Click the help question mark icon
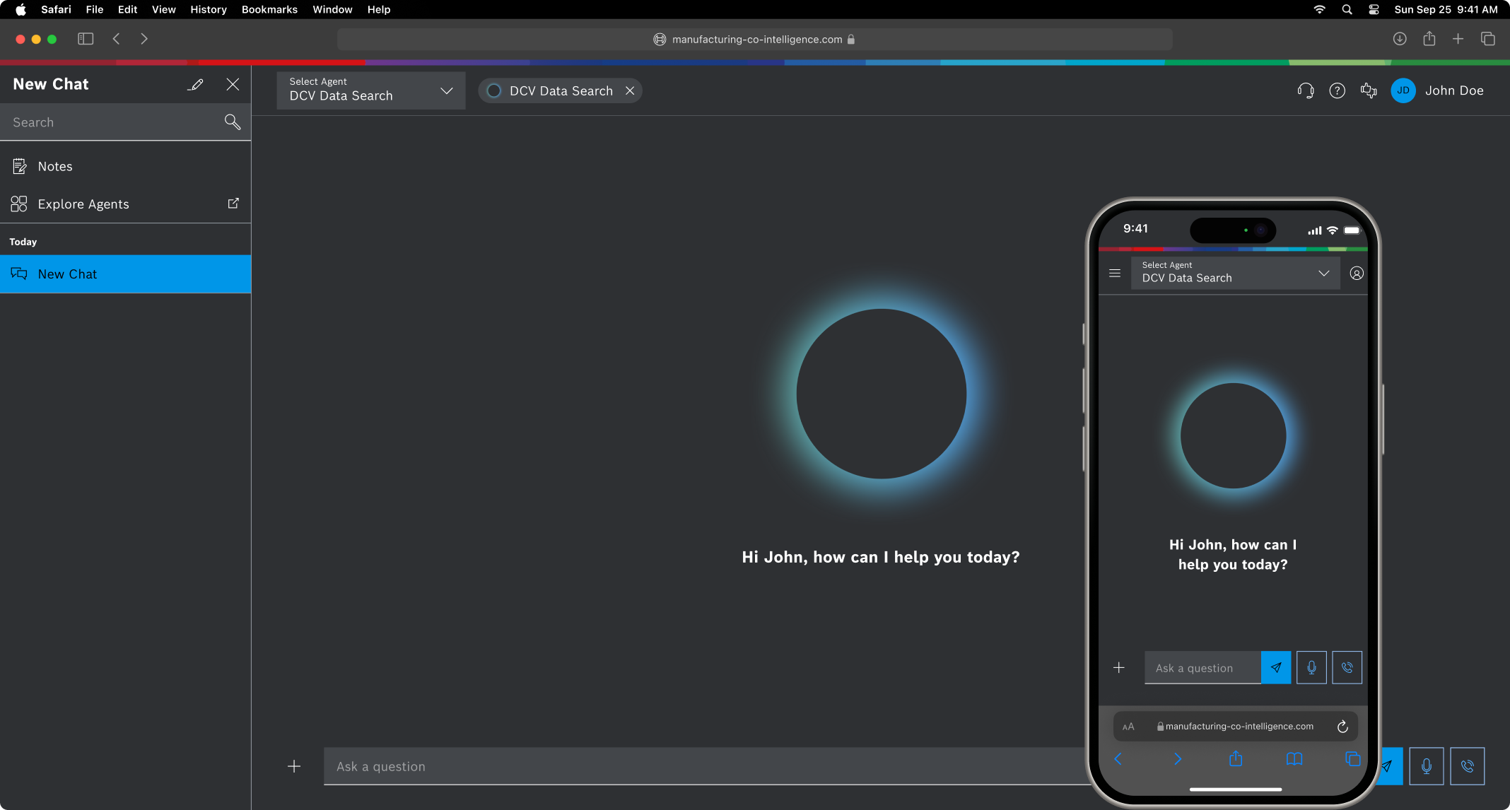This screenshot has width=1510, height=810. [x=1337, y=90]
